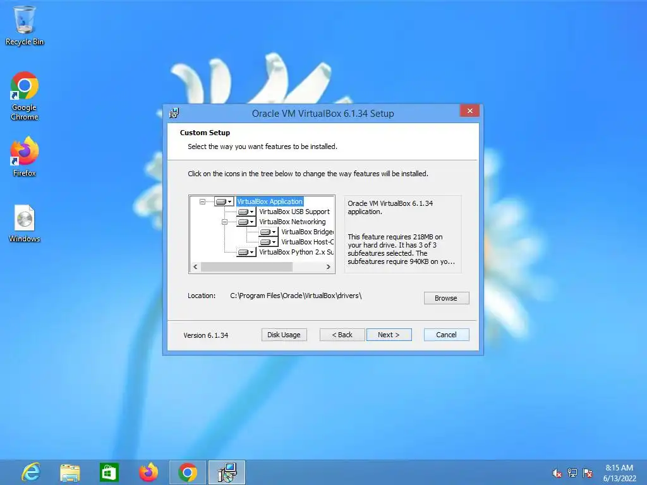The height and width of the screenshot is (485, 647).
Task: Click the setup title bar installer icon
Action: 174,113
